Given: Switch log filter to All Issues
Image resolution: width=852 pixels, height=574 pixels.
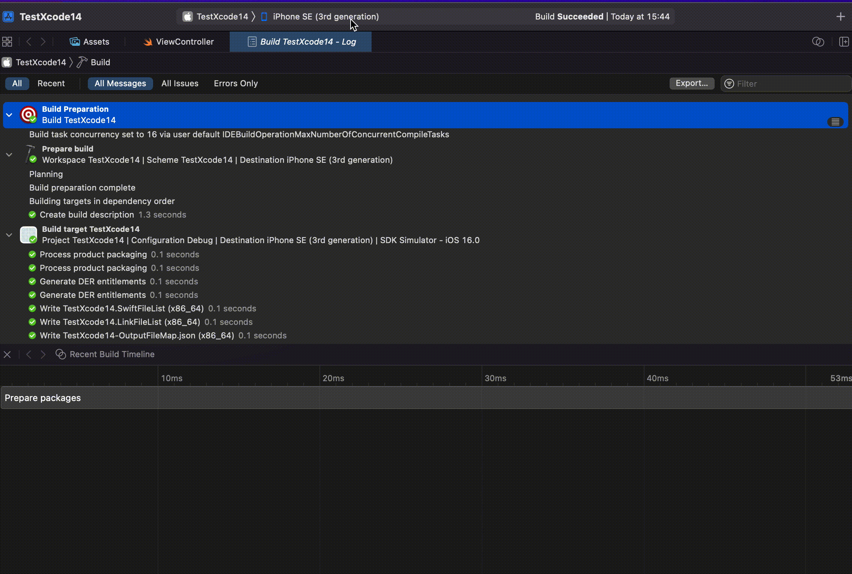Looking at the screenshot, I should click(180, 83).
